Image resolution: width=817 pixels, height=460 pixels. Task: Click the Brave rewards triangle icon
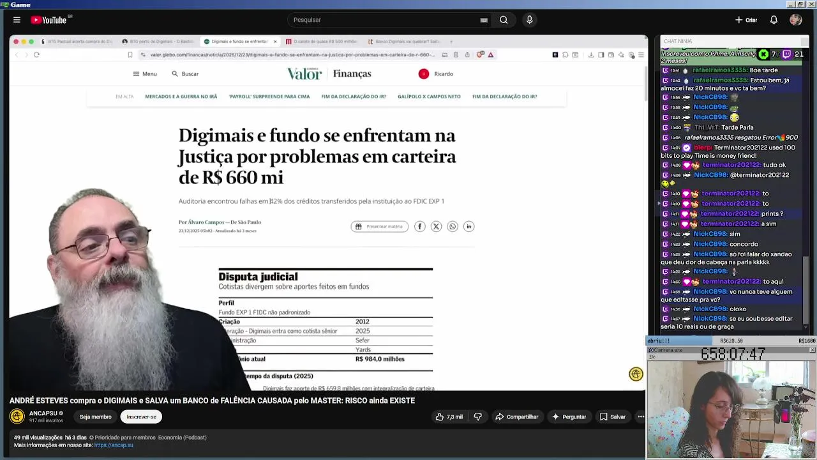491,55
